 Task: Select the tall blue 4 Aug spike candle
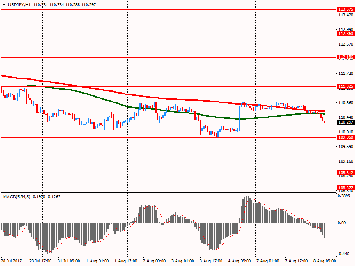pyautogui.click(x=240, y=118)
